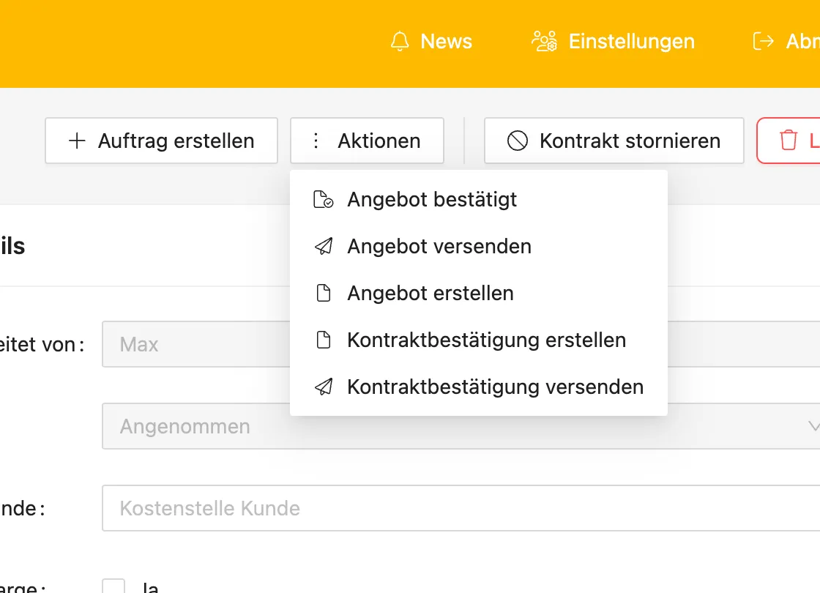The image size is (820, 593).
Task: Open the Angenommen status dropdown
Action: point(461,426)
